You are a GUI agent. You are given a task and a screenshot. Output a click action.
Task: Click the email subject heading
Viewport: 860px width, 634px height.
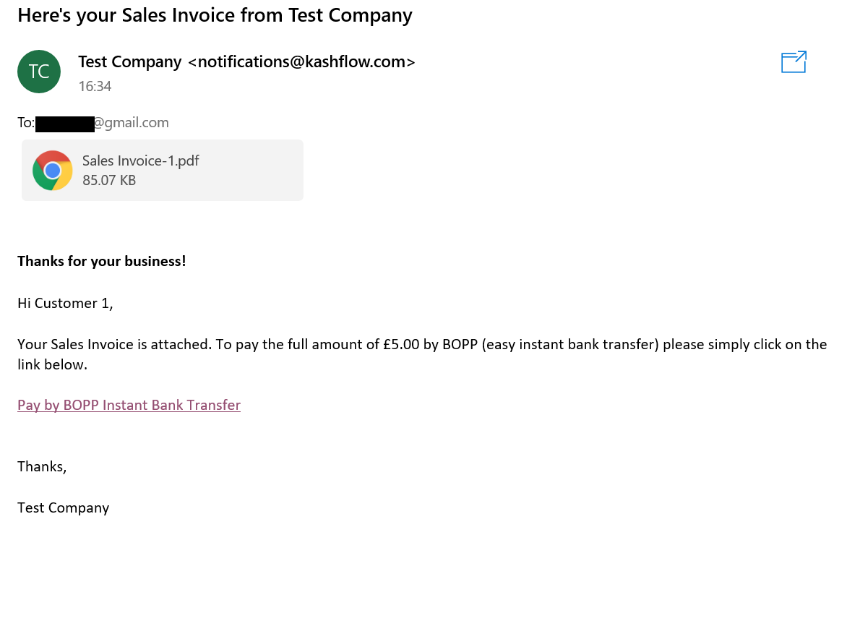click(x=215, y=15)
